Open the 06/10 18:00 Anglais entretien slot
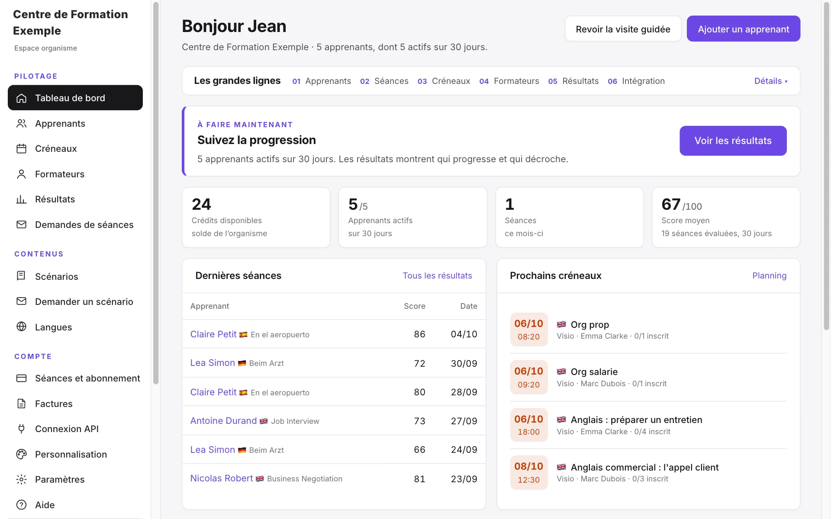This screenshot has height=519, width=831. pos(648,425)
